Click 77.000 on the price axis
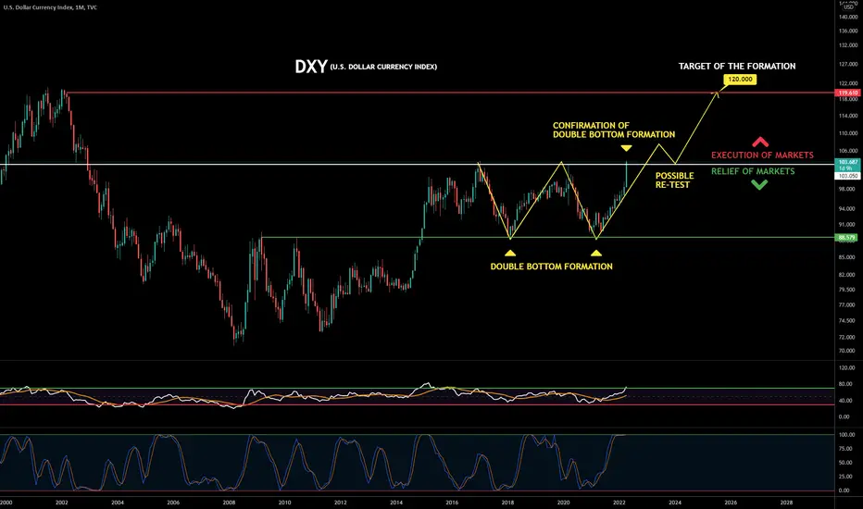863x509 pixels. tap(848, 304)
